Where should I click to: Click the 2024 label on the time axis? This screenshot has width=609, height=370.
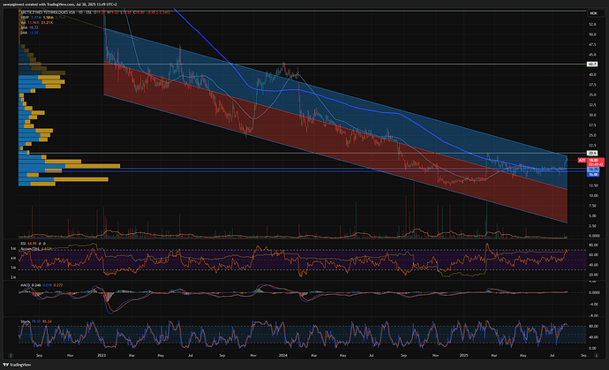(282, 355)
